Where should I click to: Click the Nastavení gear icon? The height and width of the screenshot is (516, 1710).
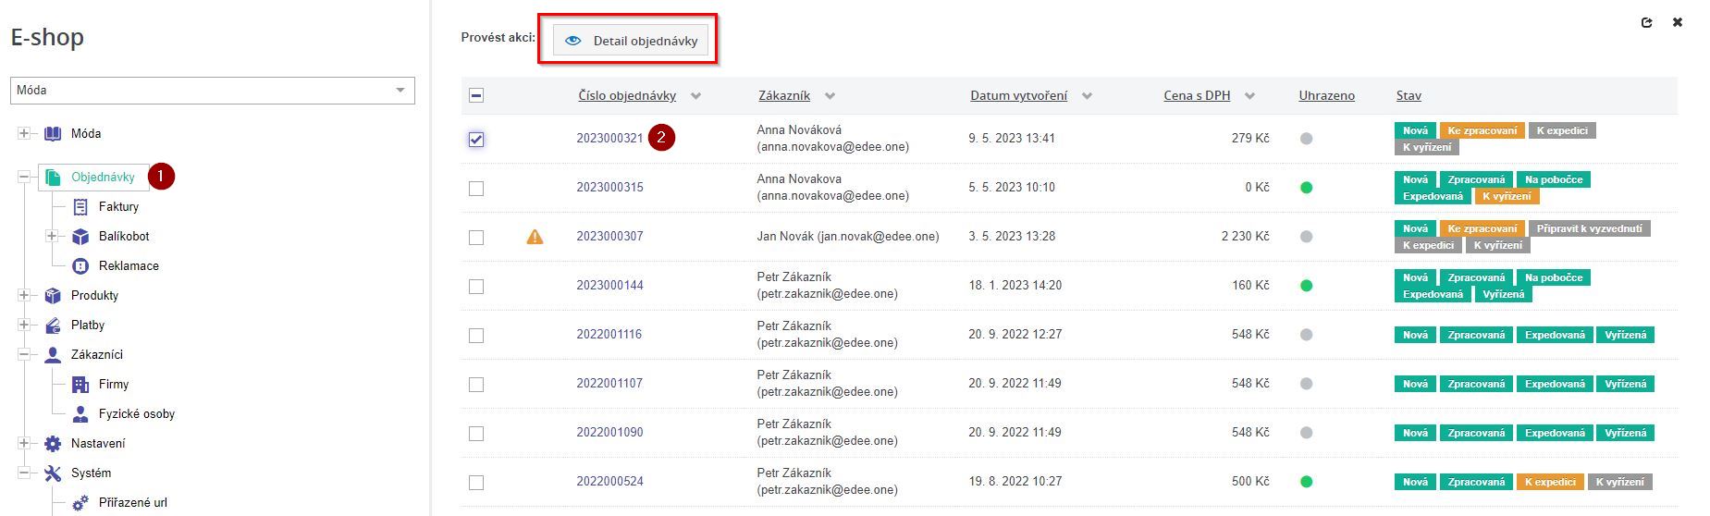53,444
